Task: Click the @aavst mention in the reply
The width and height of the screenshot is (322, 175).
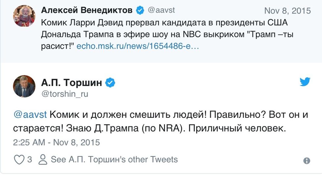Action: (31, 115)
